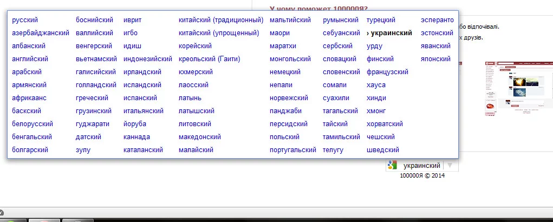Choose вьетнамский language
The width and height of the screenshot is (553, 222).
[96, 59]
